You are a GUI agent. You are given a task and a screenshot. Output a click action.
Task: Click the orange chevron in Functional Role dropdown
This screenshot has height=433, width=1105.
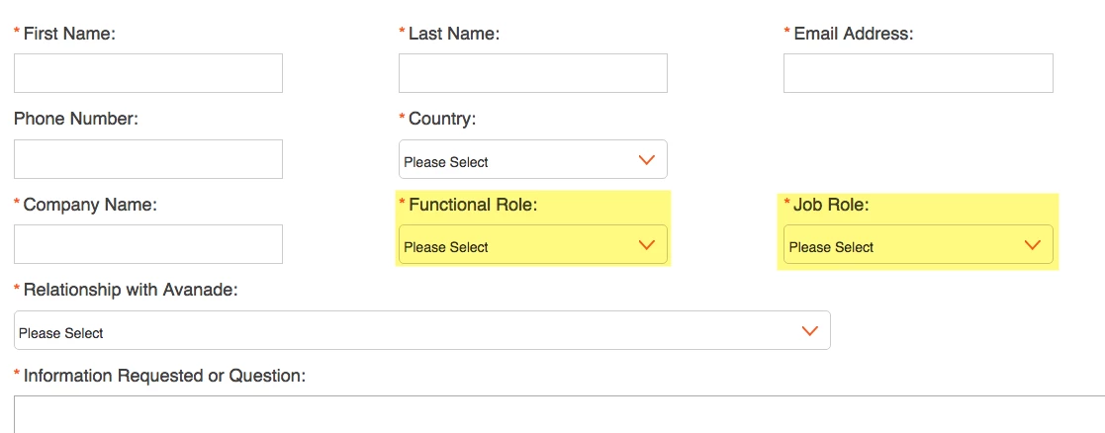pyautogui.click(x=647, y=245)
